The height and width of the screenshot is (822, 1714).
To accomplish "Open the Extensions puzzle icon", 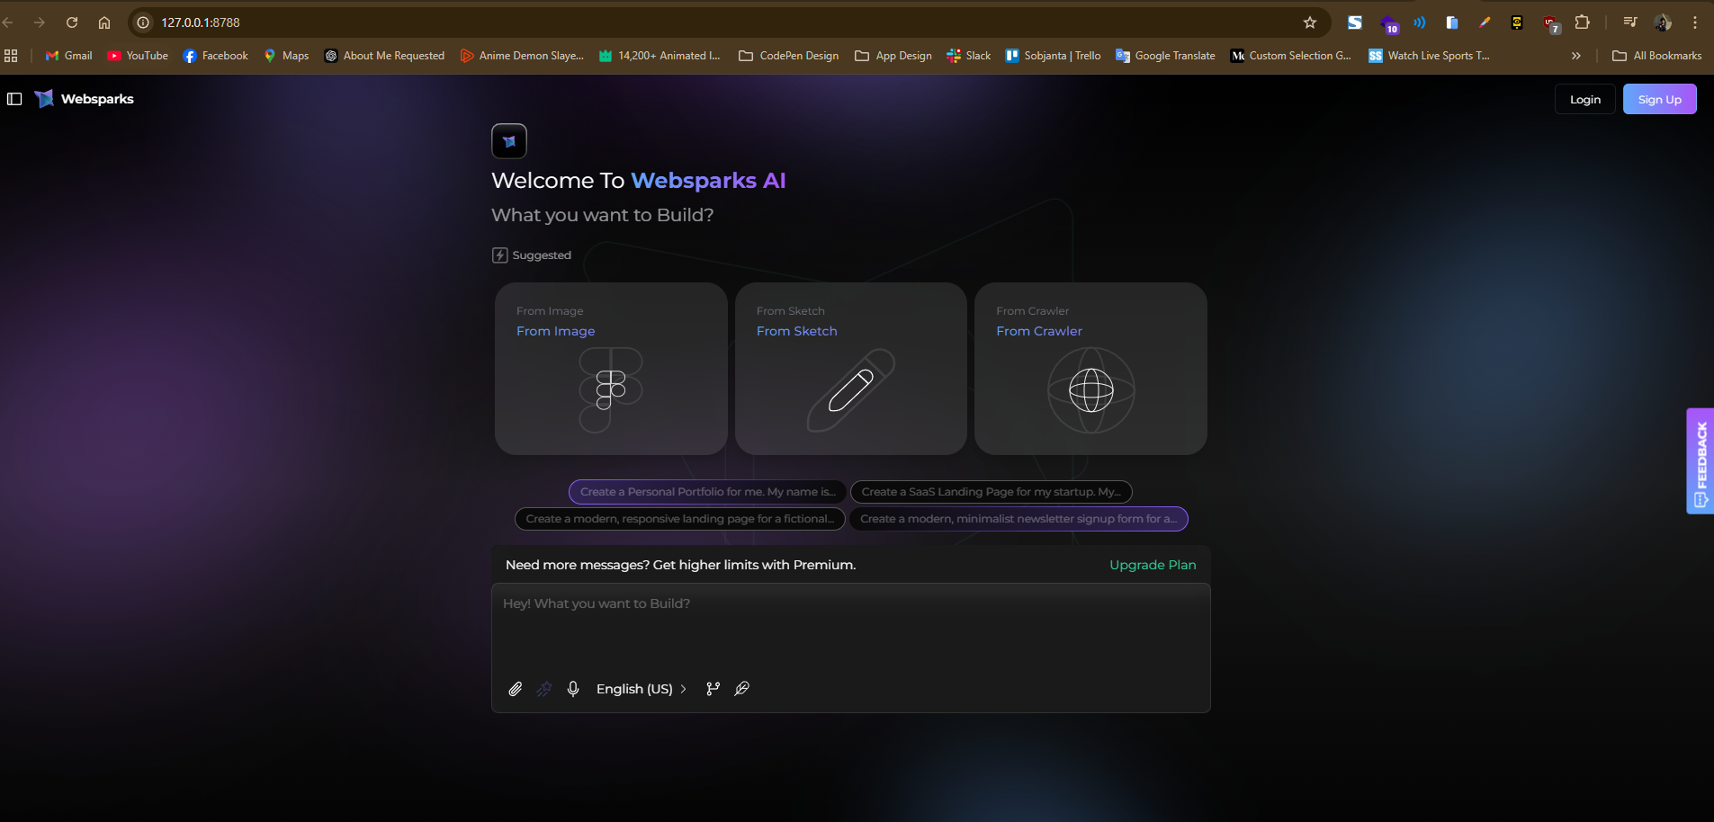I will tap(1582, 22).
